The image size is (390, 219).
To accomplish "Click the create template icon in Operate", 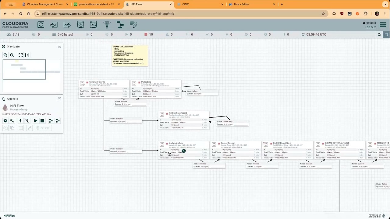I will pyautogui.click(x=51, y=121).
